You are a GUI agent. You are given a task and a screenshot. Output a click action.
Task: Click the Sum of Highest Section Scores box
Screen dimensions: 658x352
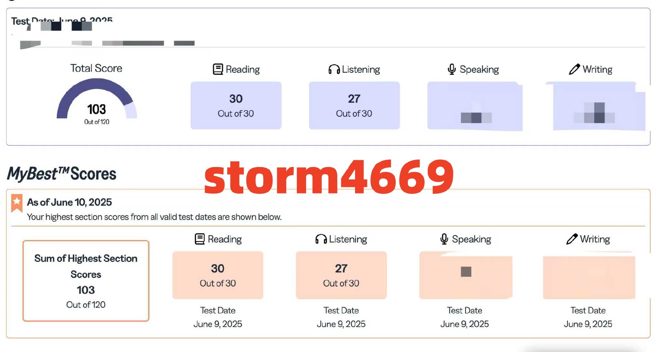(86, 281)
